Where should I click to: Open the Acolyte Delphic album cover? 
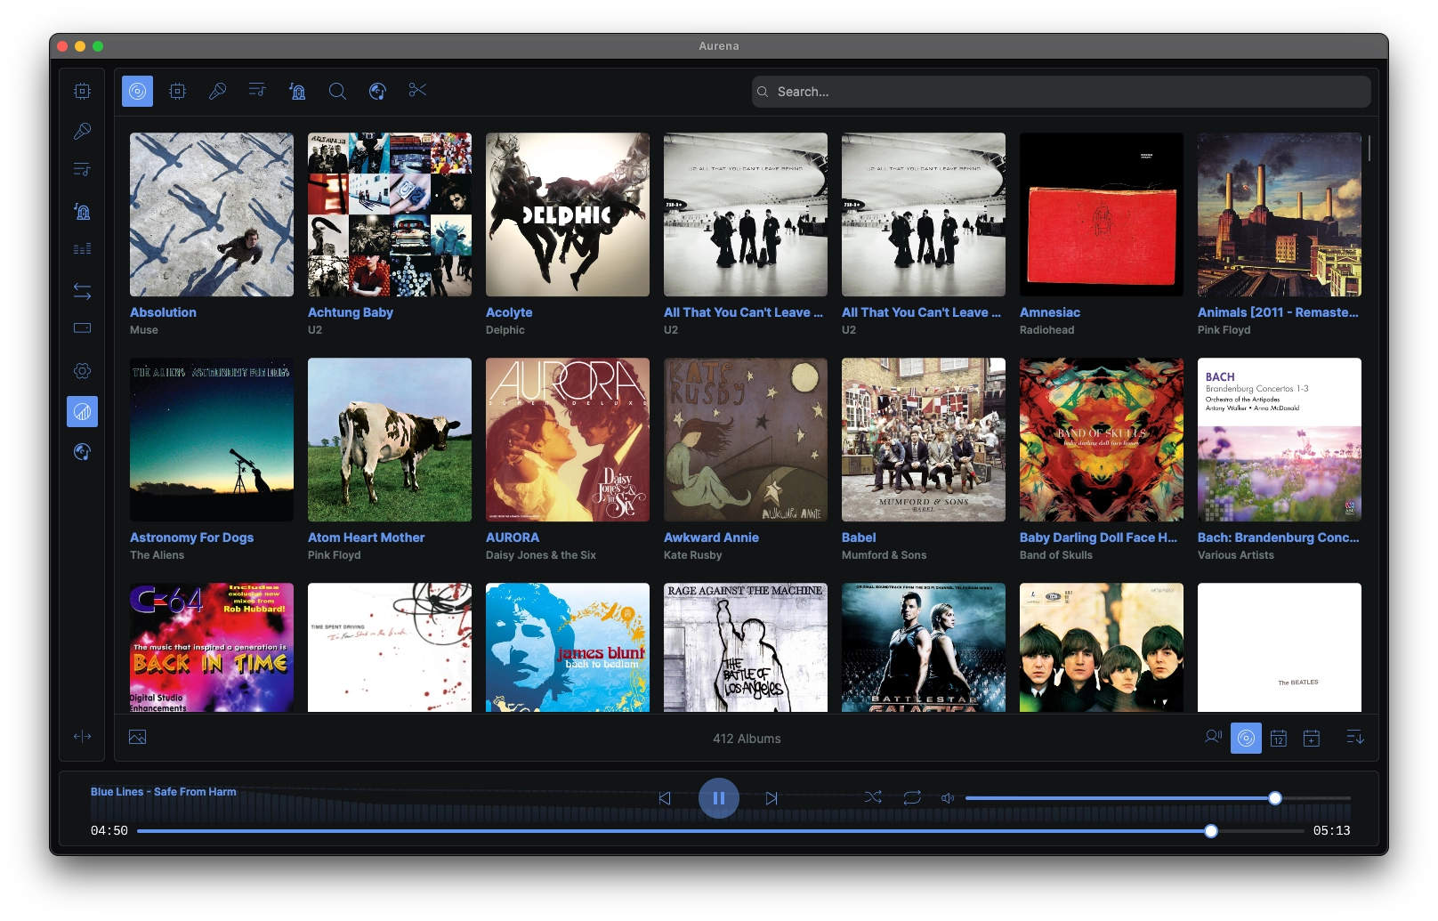(x=568, y=214)
